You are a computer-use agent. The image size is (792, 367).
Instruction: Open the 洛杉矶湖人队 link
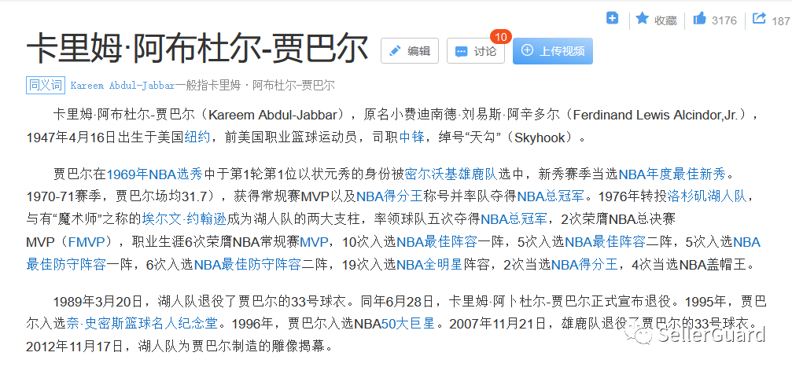pos(706,196)
